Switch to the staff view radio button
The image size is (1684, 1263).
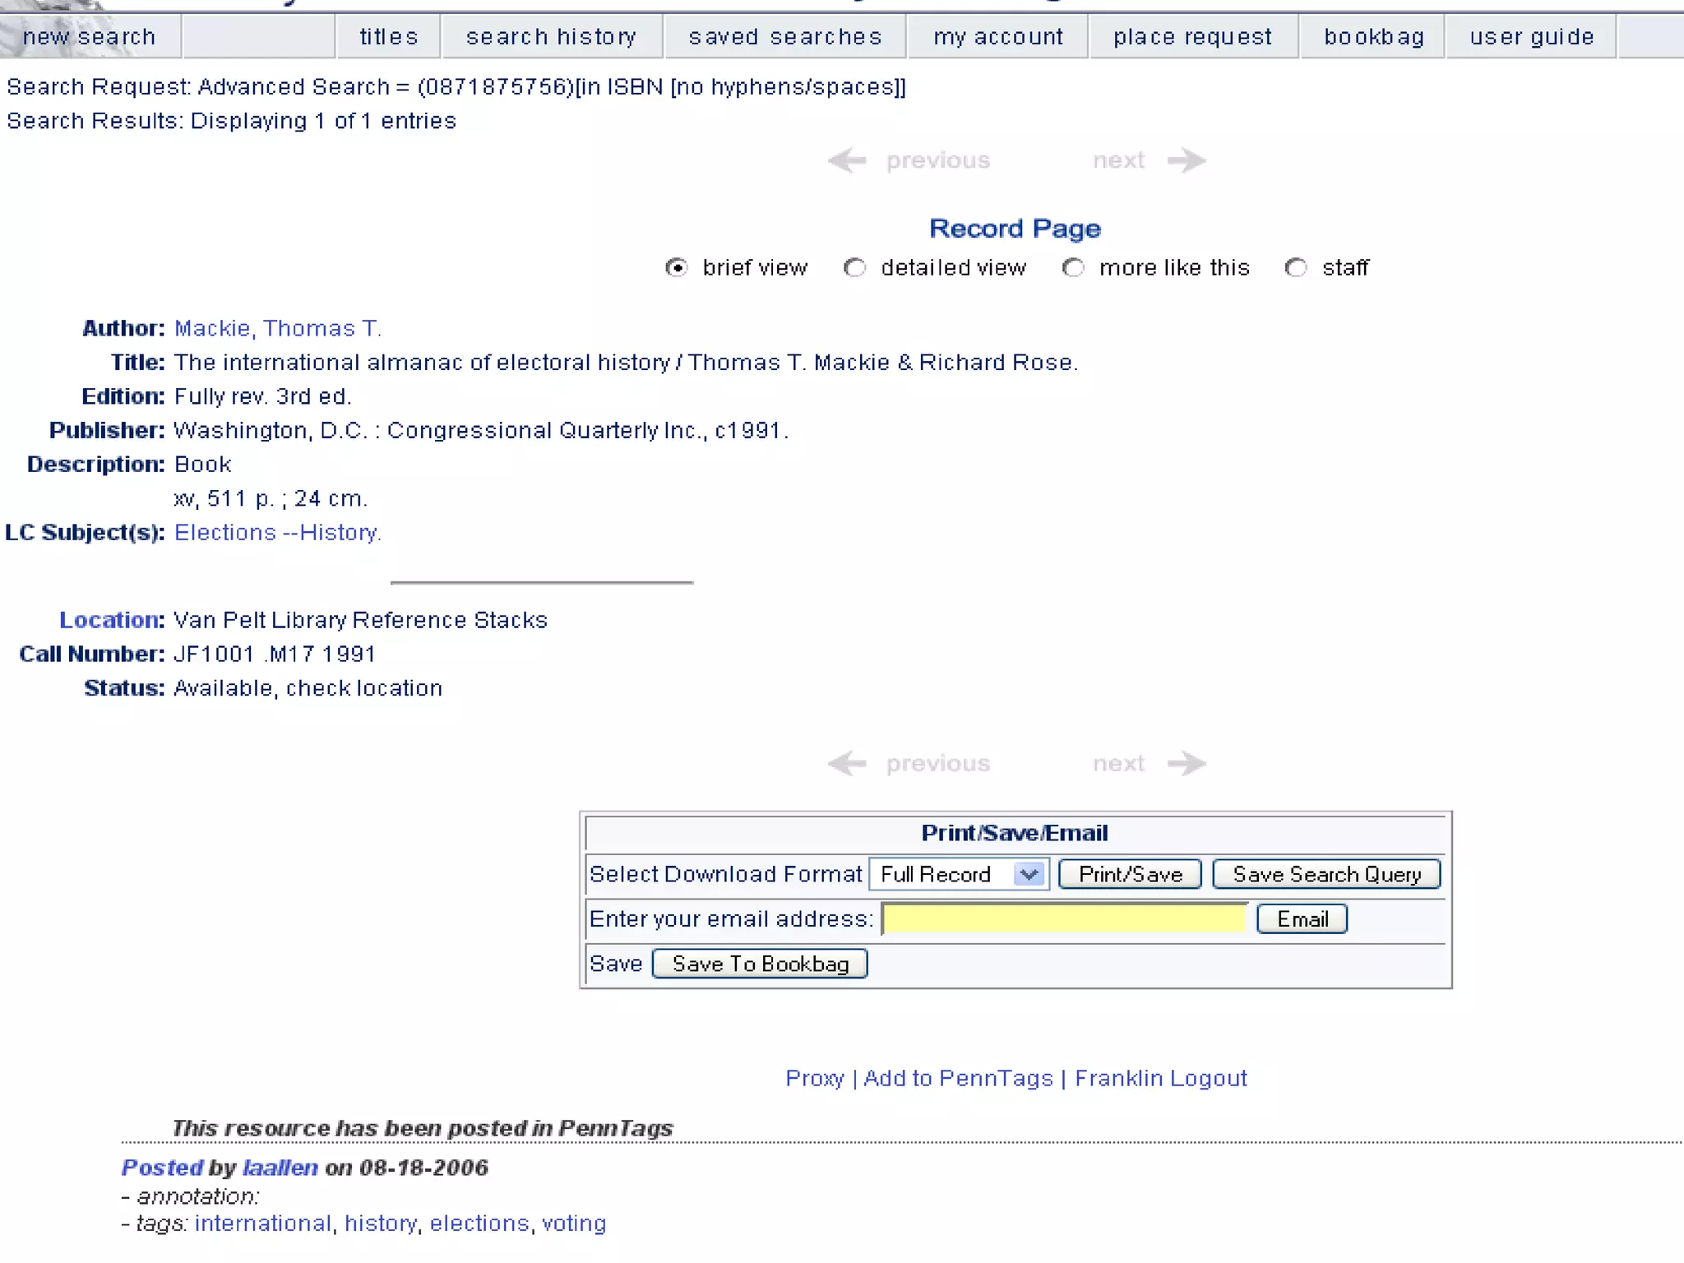[x=1296, y=268]
